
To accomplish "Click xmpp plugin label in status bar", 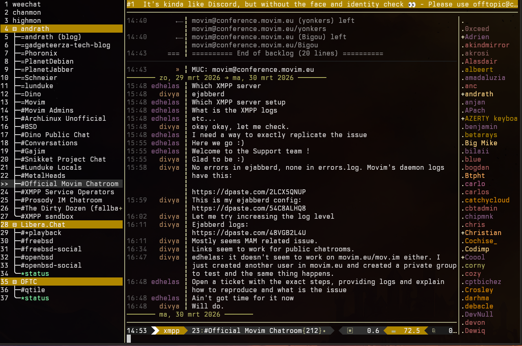I will pos(171,330).
